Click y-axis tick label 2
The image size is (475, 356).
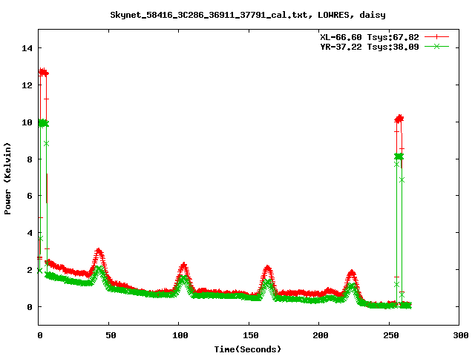click(x=30, y=270)
